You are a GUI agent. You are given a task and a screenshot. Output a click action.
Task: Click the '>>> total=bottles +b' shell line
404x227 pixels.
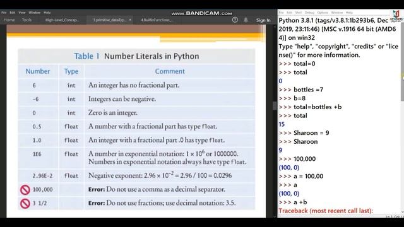coord(310,107)
